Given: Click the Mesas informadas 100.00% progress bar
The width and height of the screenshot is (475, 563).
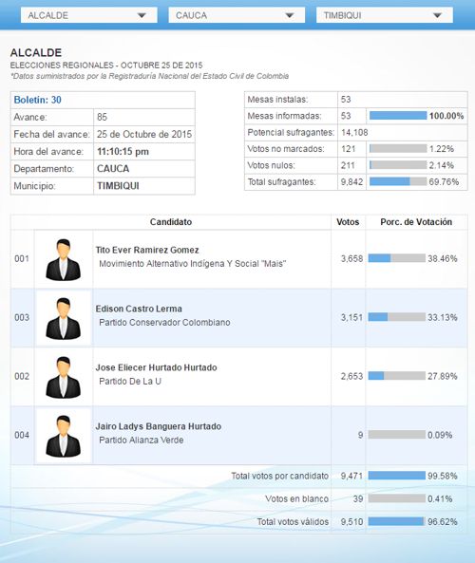Looking at the screenshot, I should click(x=398, y=116).
